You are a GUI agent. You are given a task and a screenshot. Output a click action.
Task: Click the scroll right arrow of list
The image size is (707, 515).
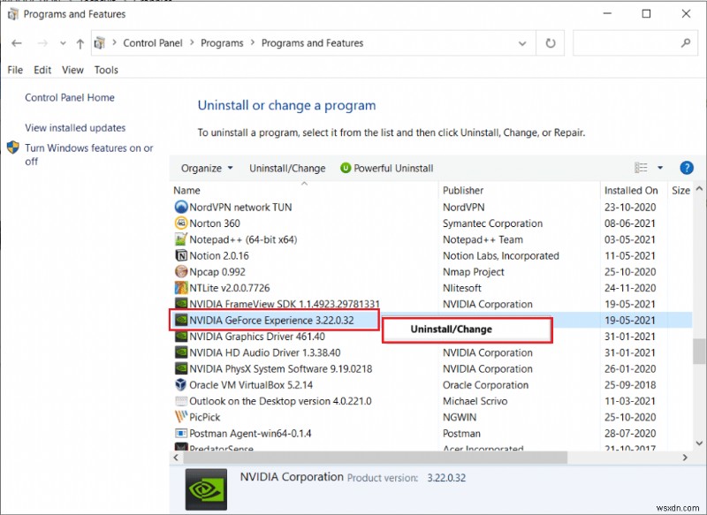686,458
